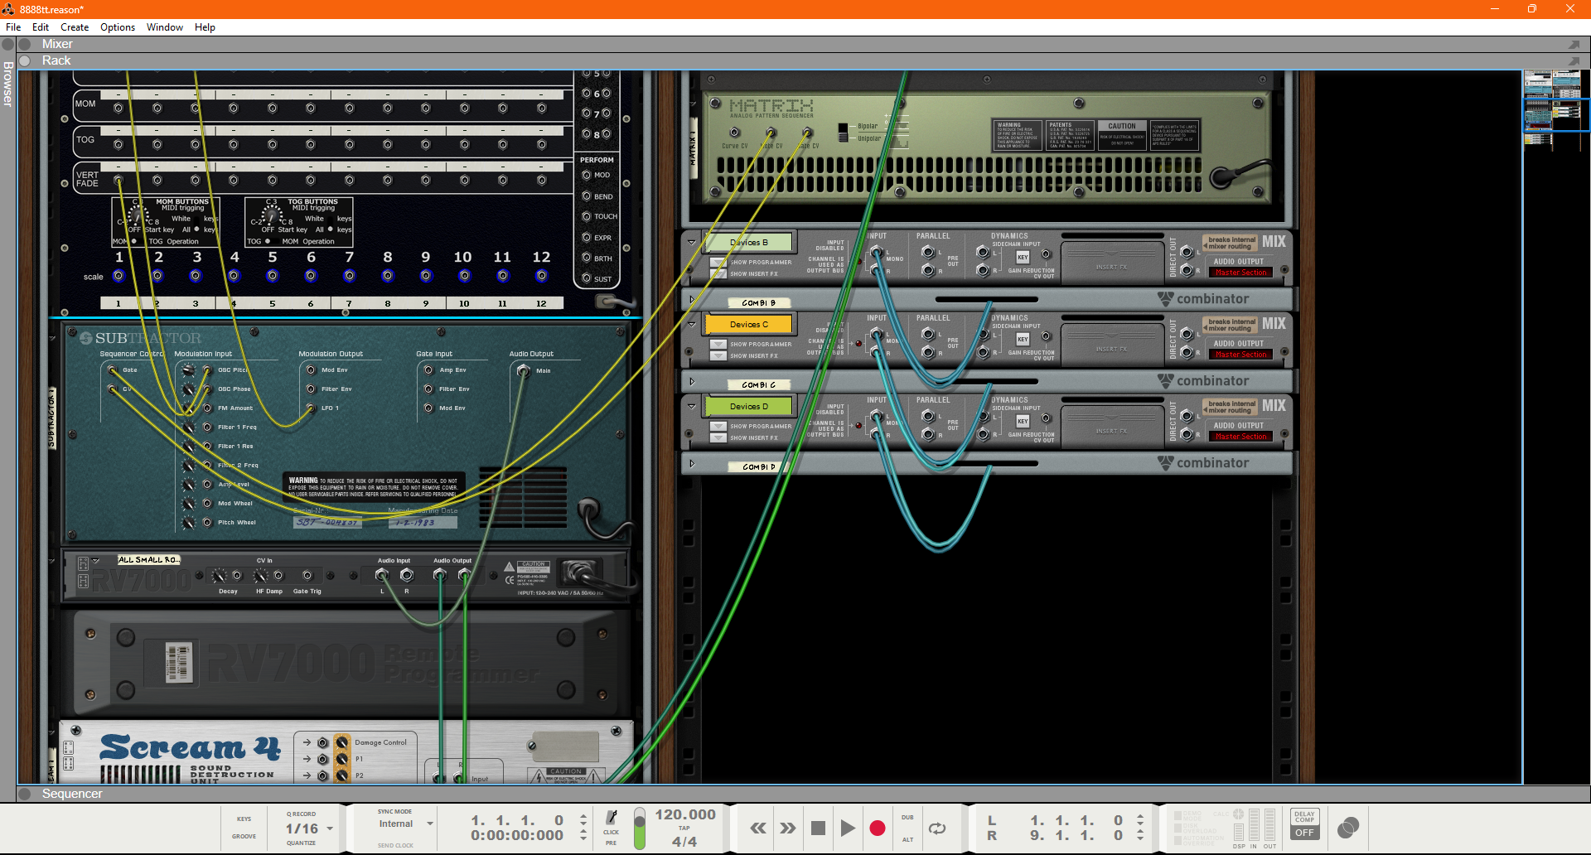Toggle the ALT button
1591x855 pixels.
pyautogui.click(x=907, y=839)
